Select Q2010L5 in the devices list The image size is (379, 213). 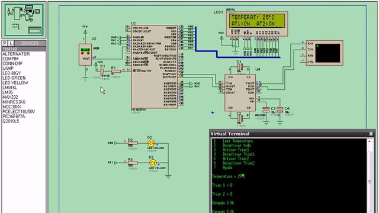pyautogui.click(x=11, y=121)
